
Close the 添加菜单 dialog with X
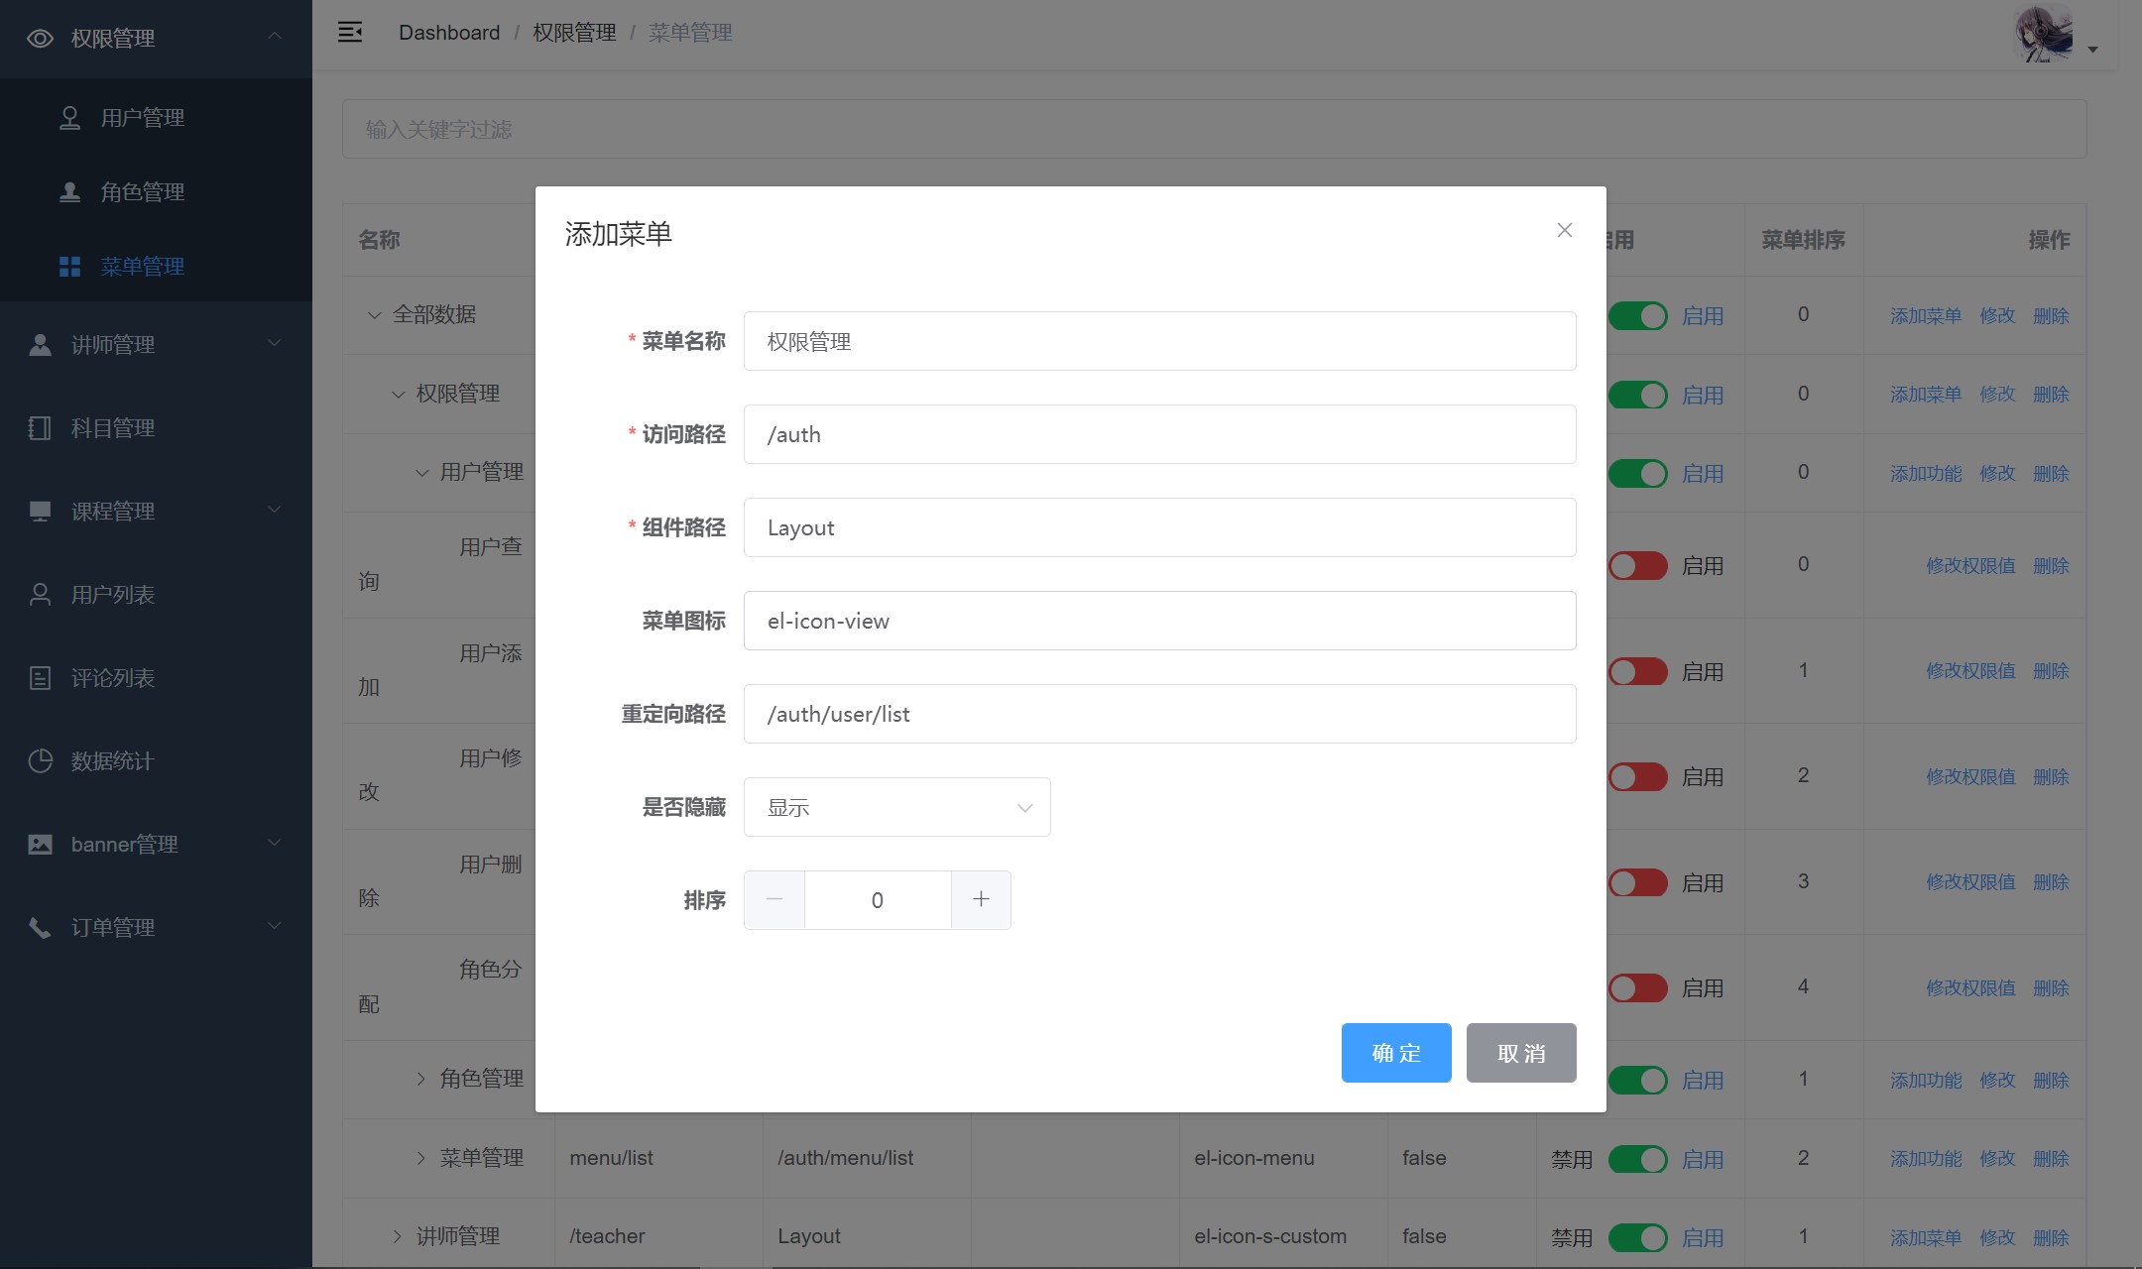pyautogui.click(x=1564, y=230)
